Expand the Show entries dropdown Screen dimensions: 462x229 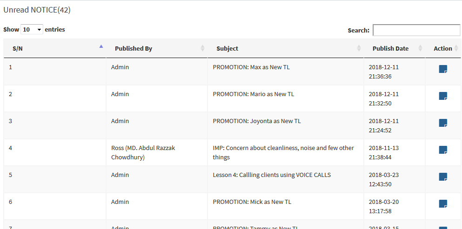[x=32, y=30]
